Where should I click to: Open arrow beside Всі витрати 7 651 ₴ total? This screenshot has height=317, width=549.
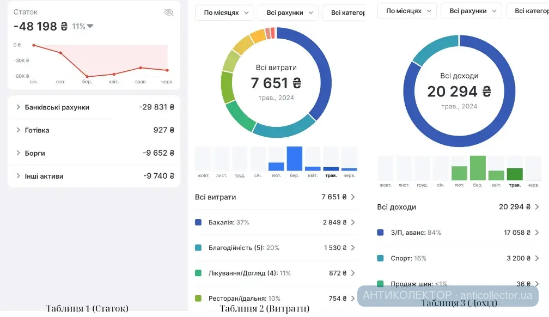point(352,197)
